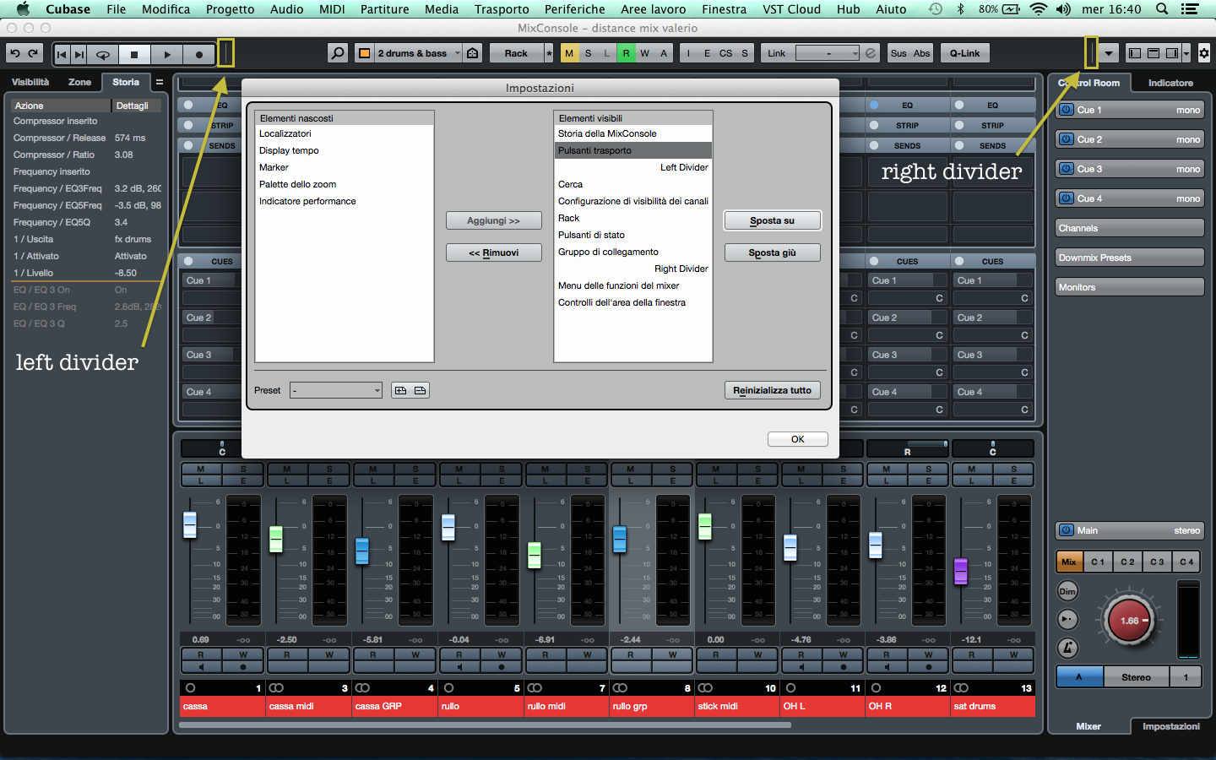Click Sposta su button
Viewport: 1216px width, 760px height.
coord(772,220)
